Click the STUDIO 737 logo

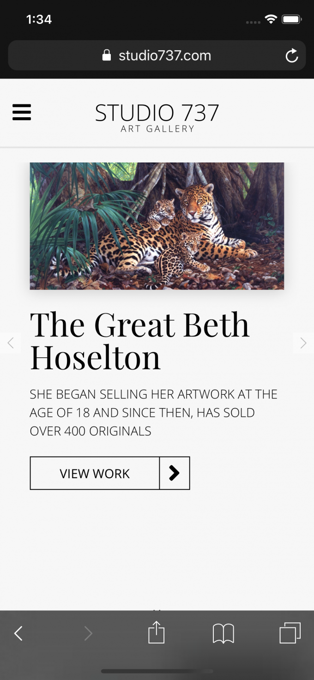pos(157,118)
